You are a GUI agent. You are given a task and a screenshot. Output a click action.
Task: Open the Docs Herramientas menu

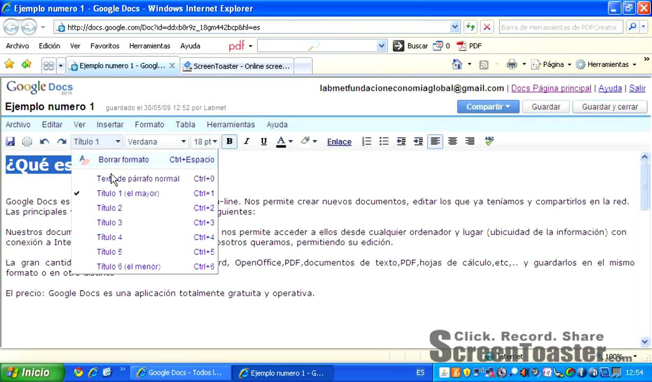click(x=231, y=125)
